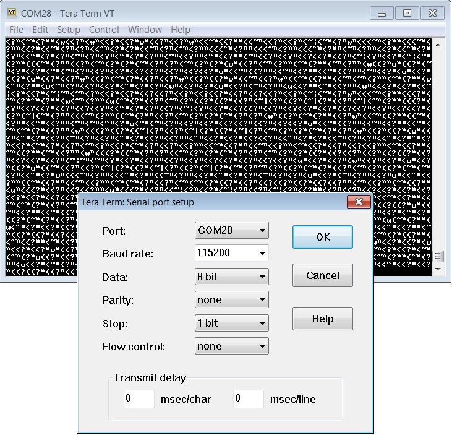Image resolution: width=452 pixels, height=435 pixels.
Task: Click the msec/char transmit delay field
Action: (139, 399)
